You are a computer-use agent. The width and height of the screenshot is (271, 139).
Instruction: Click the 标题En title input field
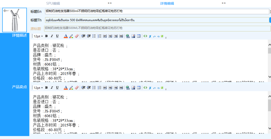[157, 11]
